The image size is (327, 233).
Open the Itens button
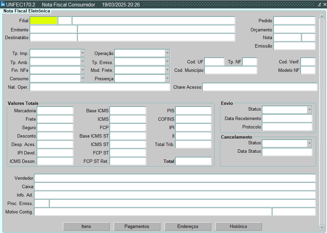point(86,227)
